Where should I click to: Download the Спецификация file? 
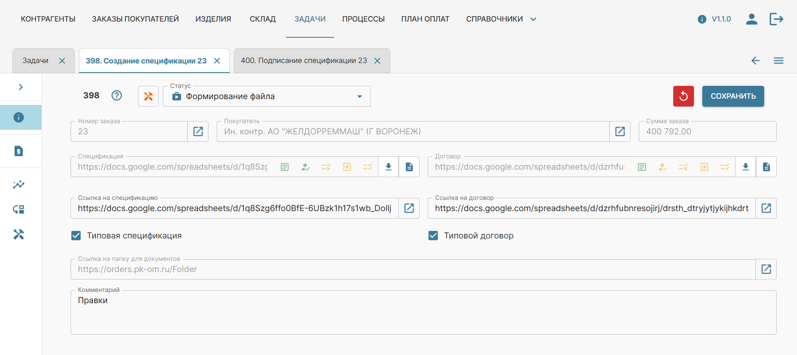(388, 167)
